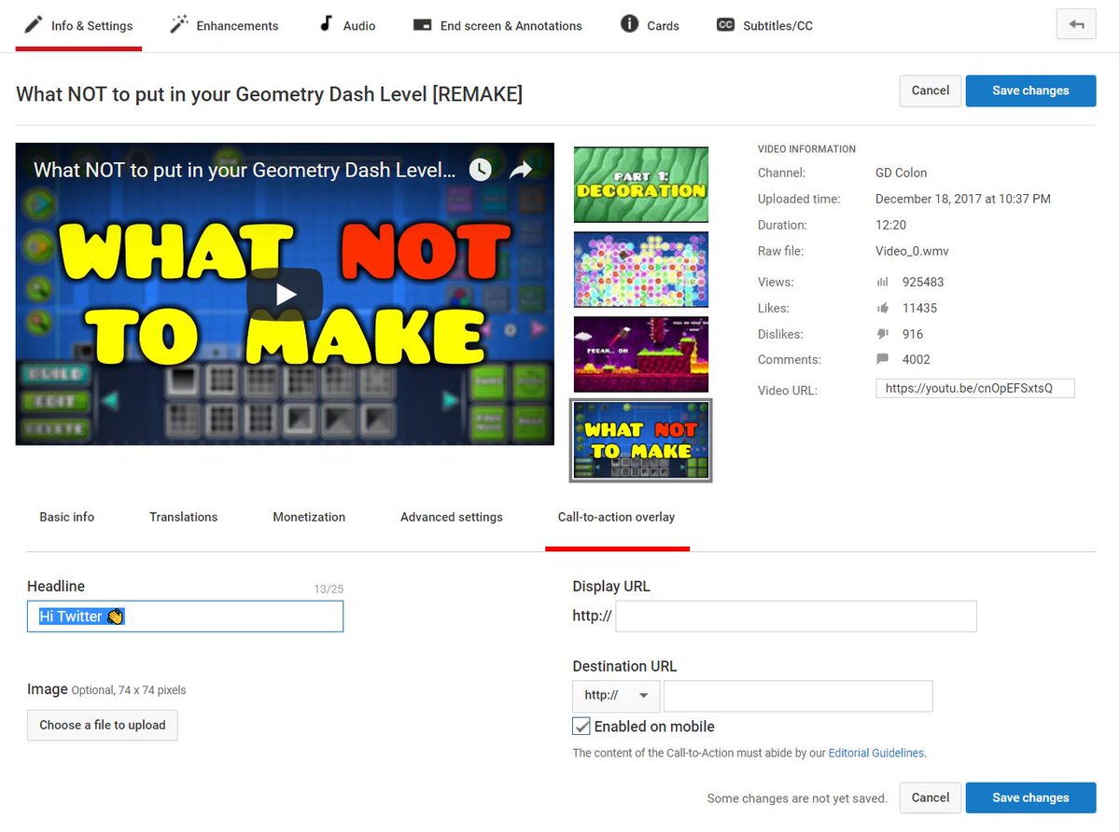Screen dimensions: 1120x832
Task: Click the Headline text field
Action: [x=185, y=617]
